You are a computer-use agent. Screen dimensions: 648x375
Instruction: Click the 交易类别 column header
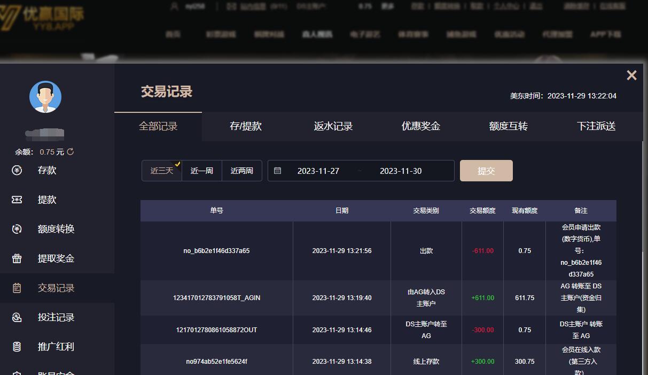point(426,211)
